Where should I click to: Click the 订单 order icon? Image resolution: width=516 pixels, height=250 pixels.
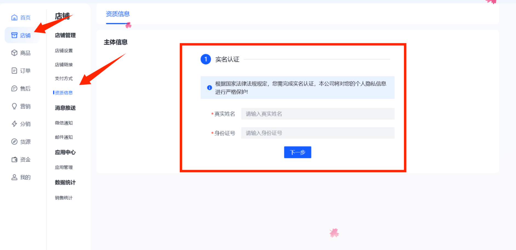14,71
